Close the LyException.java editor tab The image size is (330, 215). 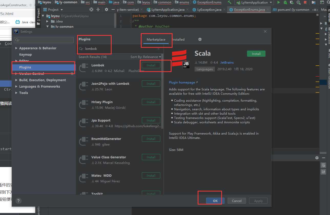pos(225,9)
